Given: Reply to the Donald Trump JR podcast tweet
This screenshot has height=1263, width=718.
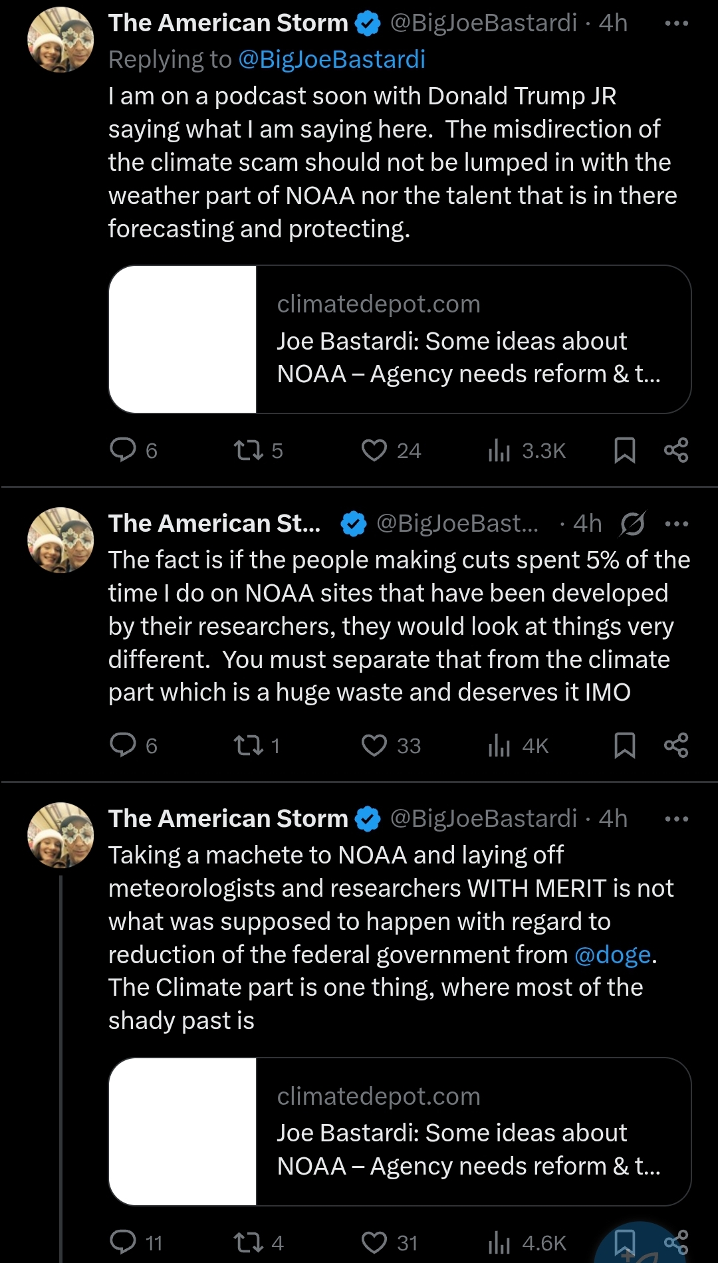Looking at the screenshot, I should pyautogui.click(x=133, y=451).
